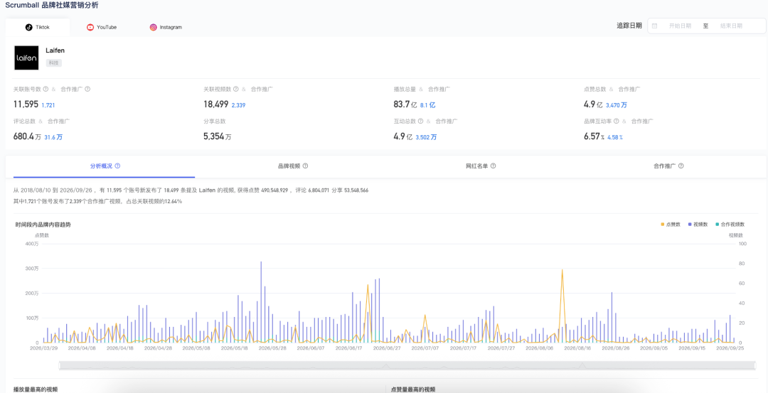Open the 网红名单 tab
This screenshot has height=393, width=768.
point(481,166)
